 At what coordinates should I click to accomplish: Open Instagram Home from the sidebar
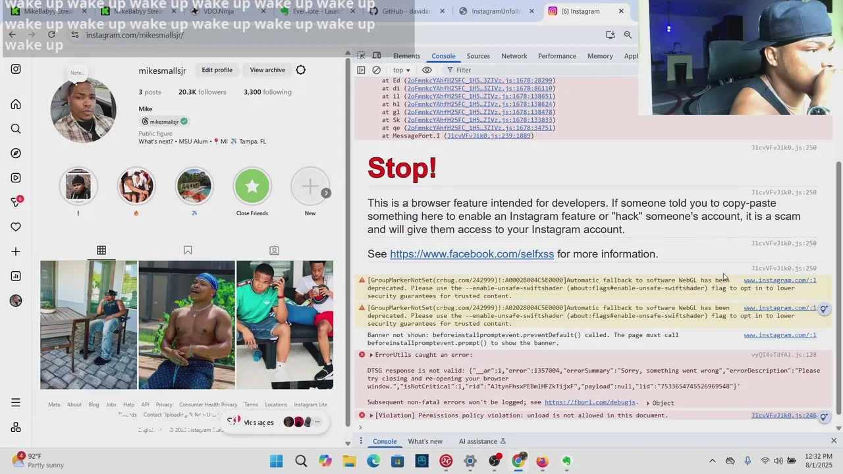(x=16, y=104)
